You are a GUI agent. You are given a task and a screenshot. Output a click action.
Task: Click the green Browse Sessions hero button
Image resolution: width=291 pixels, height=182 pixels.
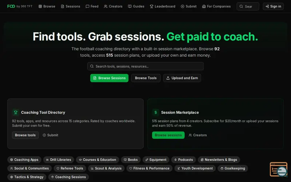click(x=109, y=78)
